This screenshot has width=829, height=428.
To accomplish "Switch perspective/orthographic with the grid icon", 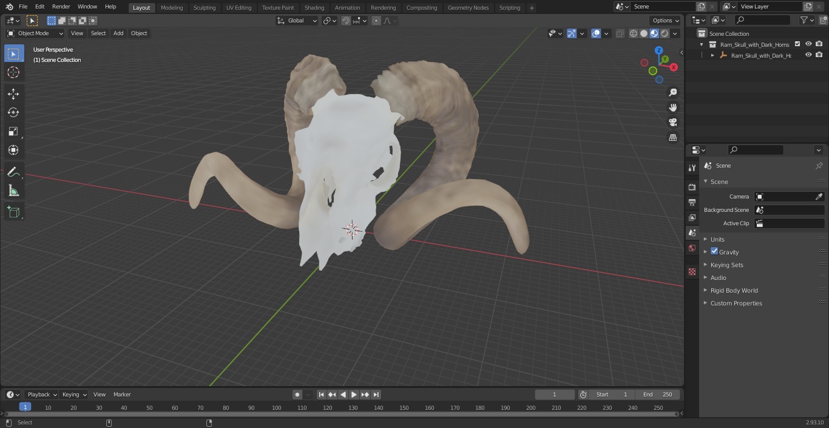I will coord(672,137).
